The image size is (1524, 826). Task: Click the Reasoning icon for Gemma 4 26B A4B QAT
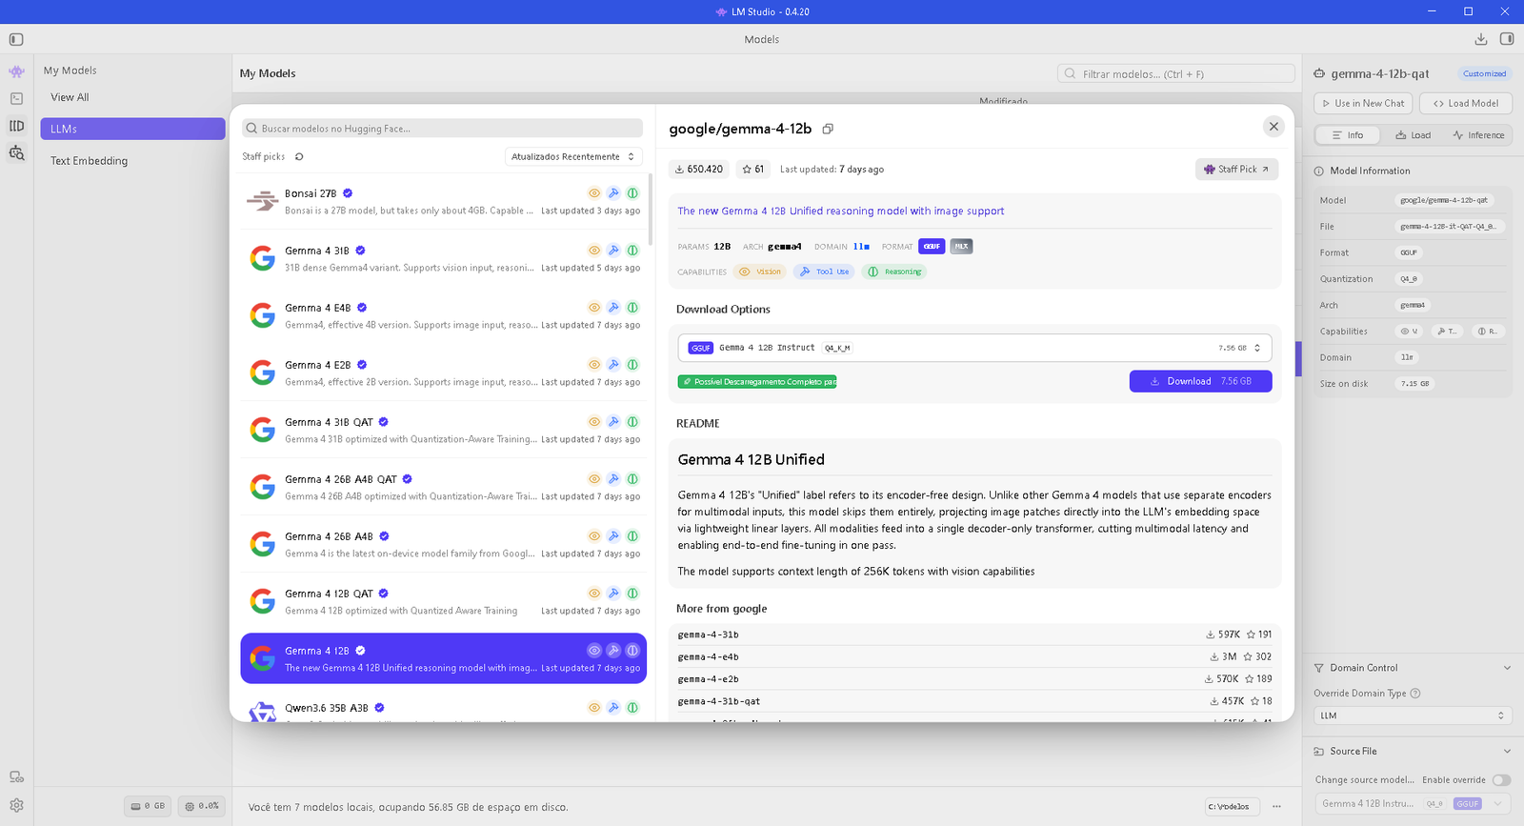(632, 478)
